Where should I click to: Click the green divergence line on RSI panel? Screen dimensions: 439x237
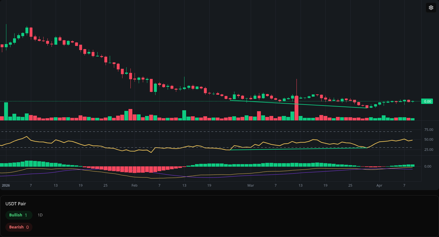(x=298, y=149)
